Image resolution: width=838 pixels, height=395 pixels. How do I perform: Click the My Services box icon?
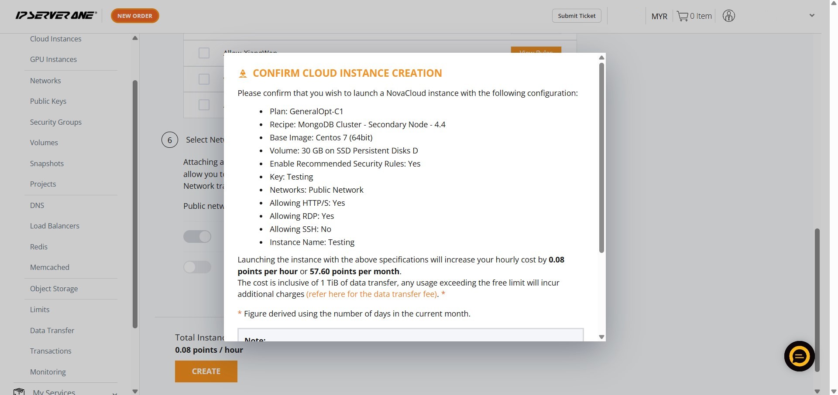click(x=19, y=392)
